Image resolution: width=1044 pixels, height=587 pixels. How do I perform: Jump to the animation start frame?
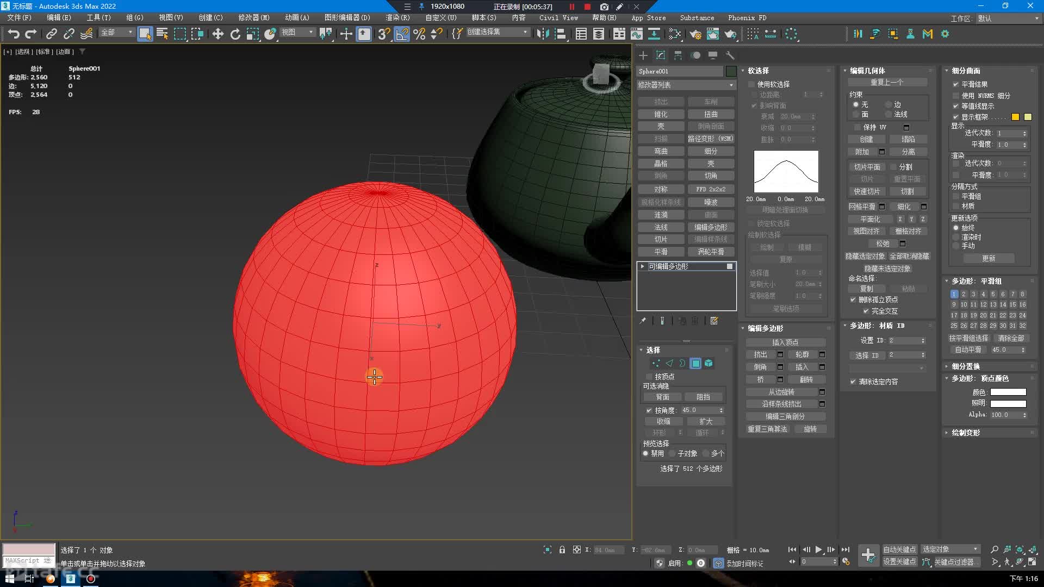click(x=792, y=549)
